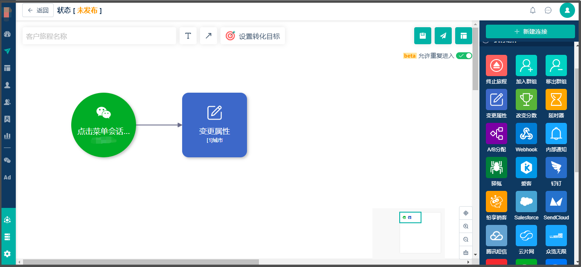This screenshot has height=267, width=581.
Task: Select the 变更属性 action in side panel
Action: click(x=497, y=99)
